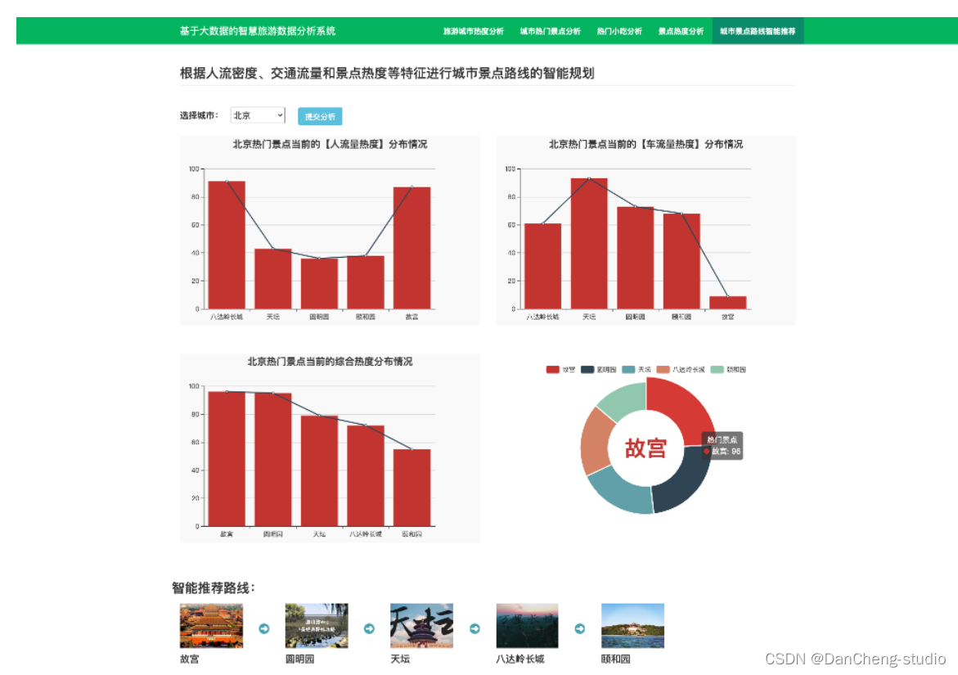
Task: Click the 圆明园 bar in the 车流量热度 chart
Action: click(x=636, y=258)
